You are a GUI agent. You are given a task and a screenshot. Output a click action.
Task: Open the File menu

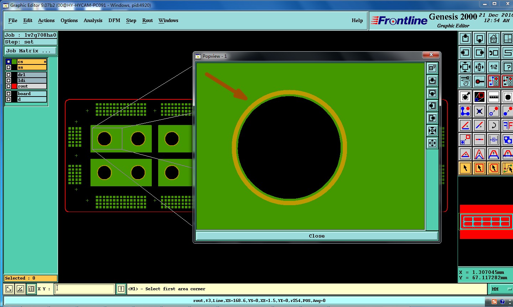tap(13, 20)
